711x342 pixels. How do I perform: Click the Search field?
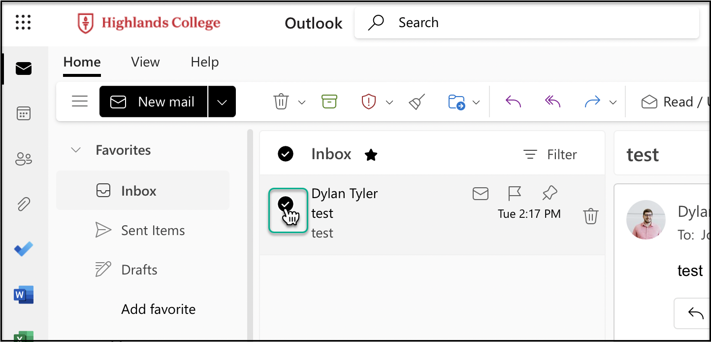coord(492,22)
